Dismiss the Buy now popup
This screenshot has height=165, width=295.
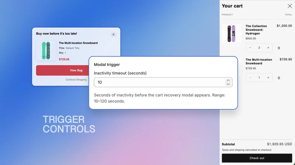coord(113,34)
